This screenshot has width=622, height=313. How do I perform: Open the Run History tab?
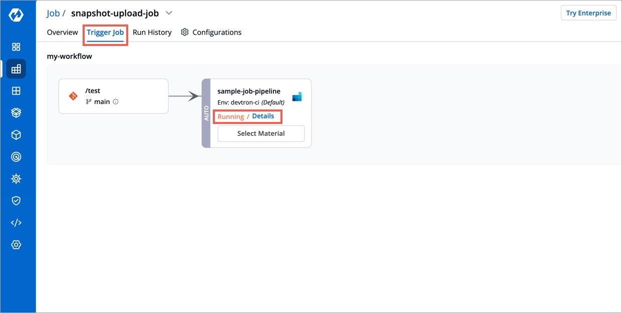152,32
